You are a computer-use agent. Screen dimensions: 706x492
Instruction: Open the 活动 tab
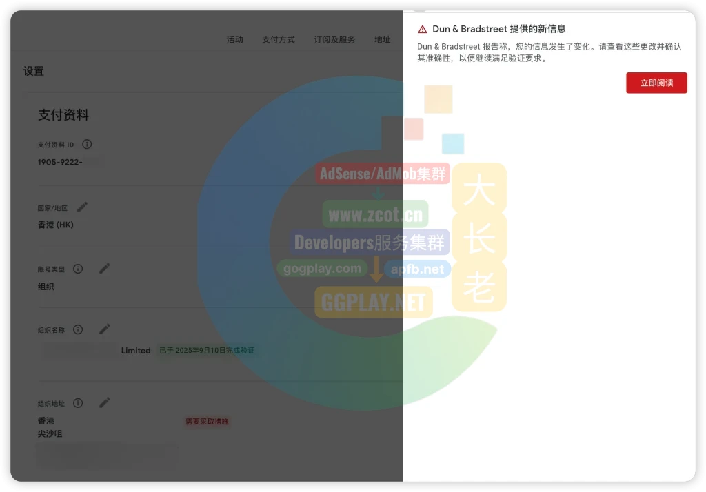[234, 39]
